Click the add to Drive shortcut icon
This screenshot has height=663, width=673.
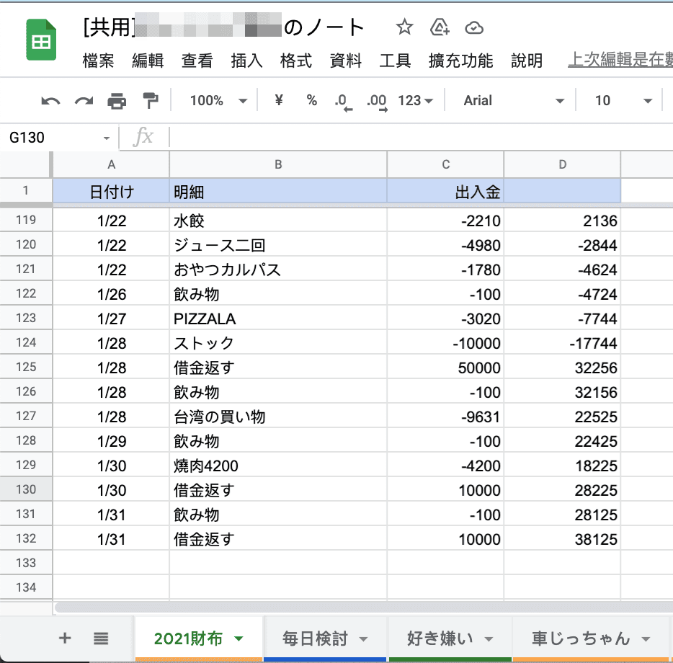(x=440, y=27)
